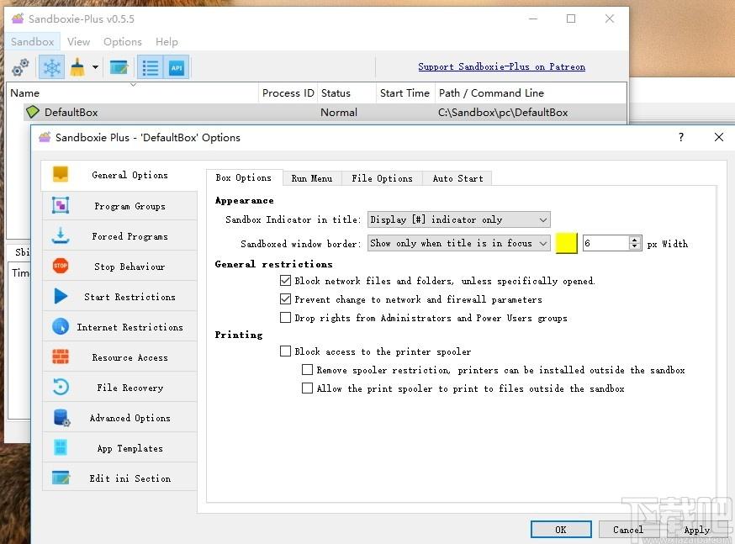Image resolution: width=735 pixels, height=544 pixels.
Task: Open the View menu
Action: [x=78, y=42]
